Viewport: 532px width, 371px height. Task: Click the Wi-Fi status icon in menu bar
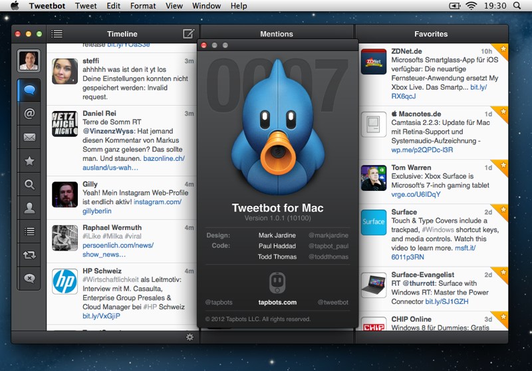click(x=471, y=6)
